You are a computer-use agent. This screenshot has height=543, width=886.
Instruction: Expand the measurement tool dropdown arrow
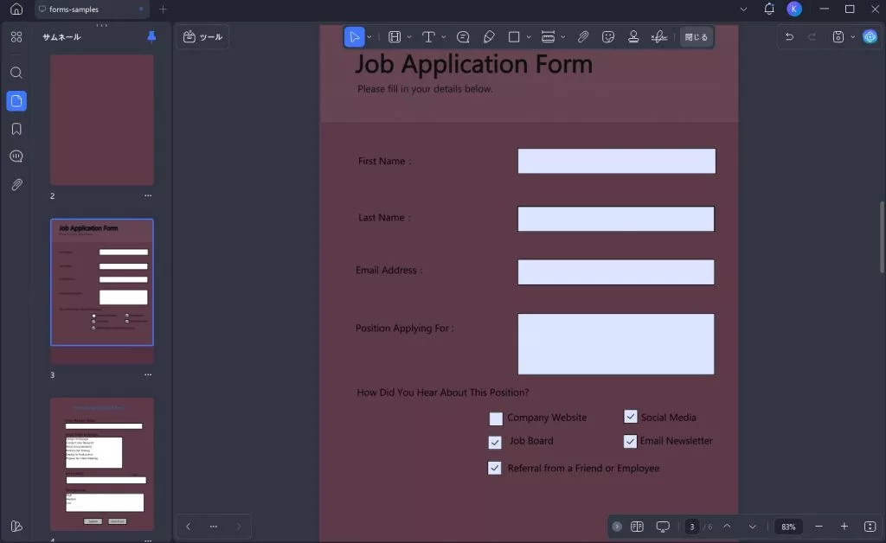click(562, 37)
